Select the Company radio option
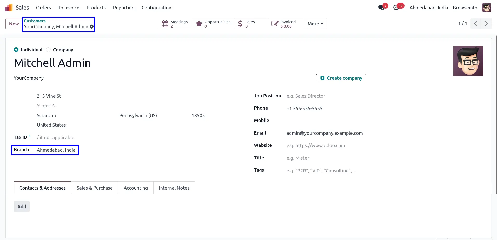The image size is (497, 240). coord(48,50)
